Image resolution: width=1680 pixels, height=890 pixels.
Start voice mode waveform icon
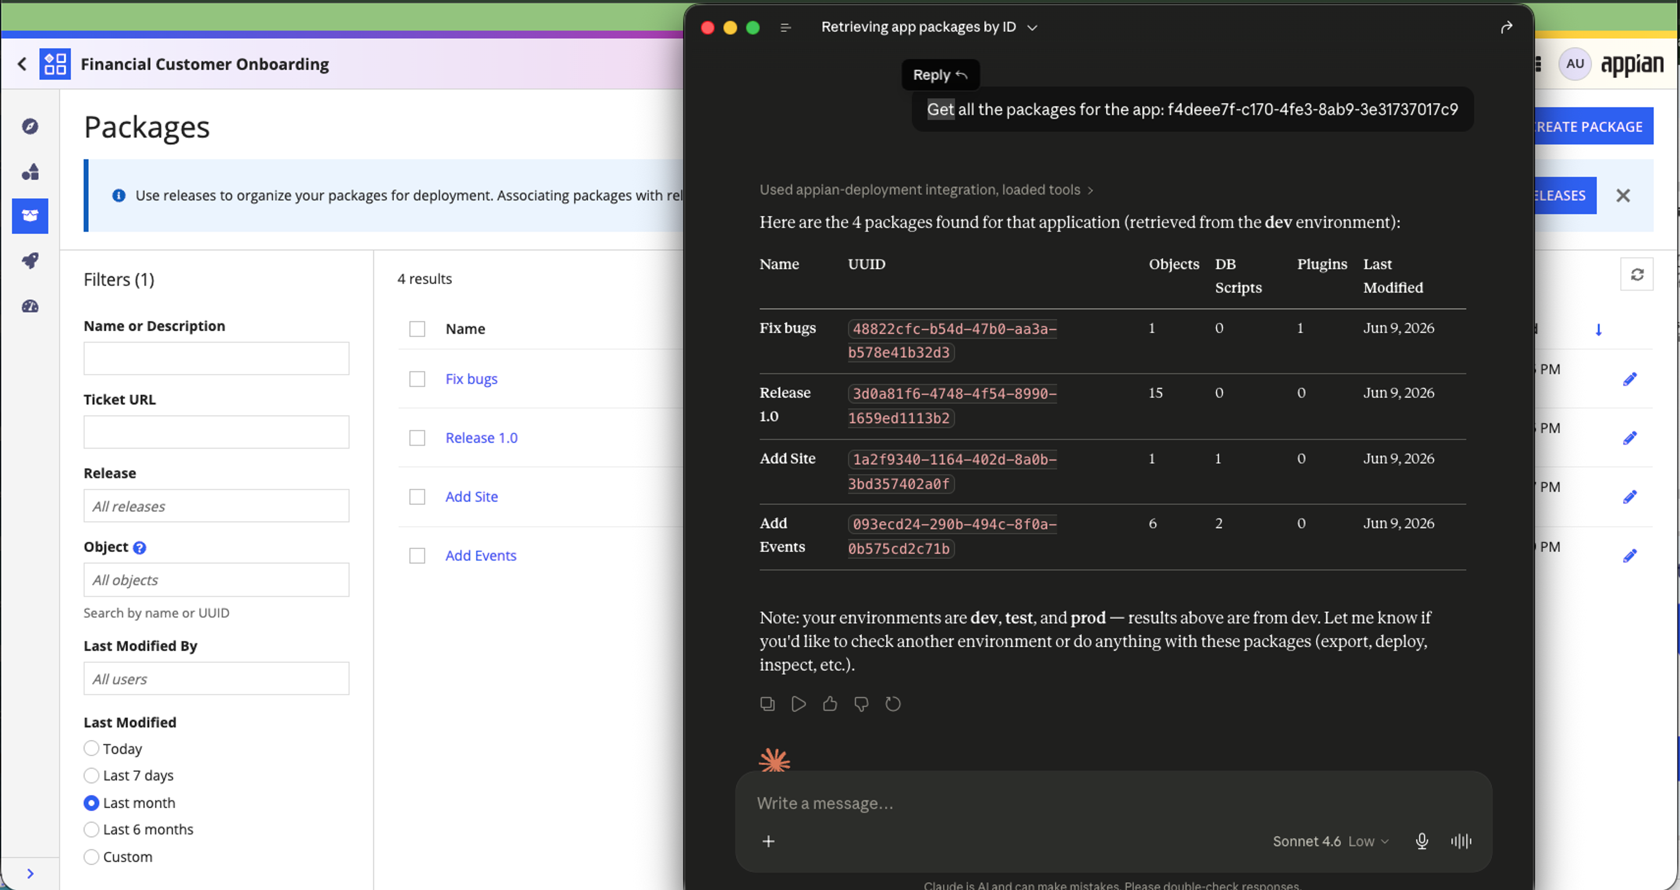click(1461, 842)
